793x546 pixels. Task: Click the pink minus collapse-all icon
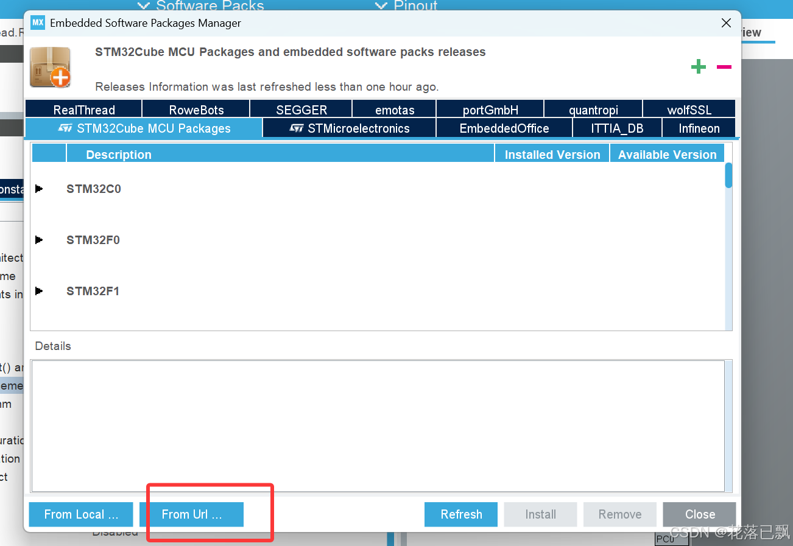coord(724,67)
